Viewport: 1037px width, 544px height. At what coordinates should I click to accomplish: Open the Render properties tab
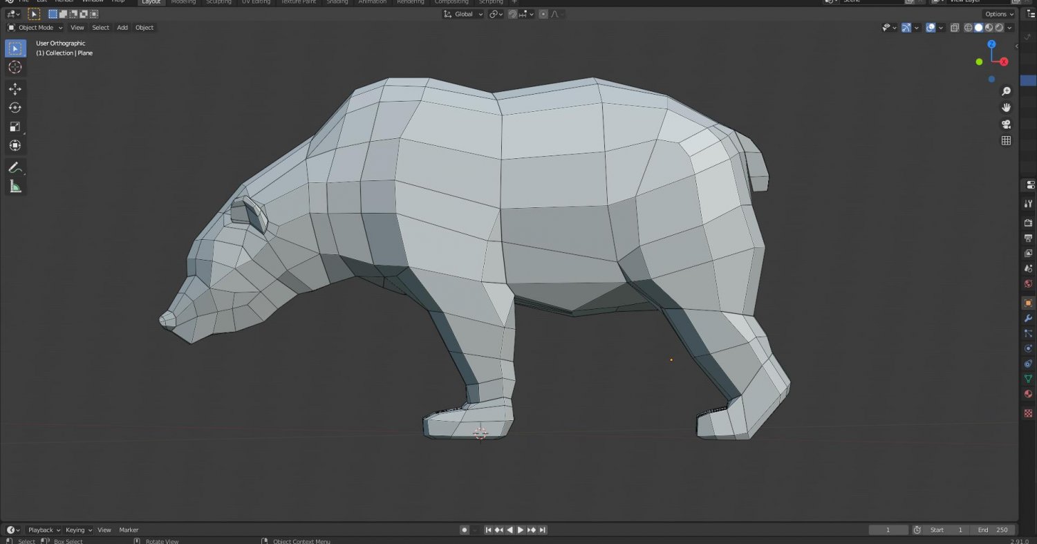tap(1028, 223)
